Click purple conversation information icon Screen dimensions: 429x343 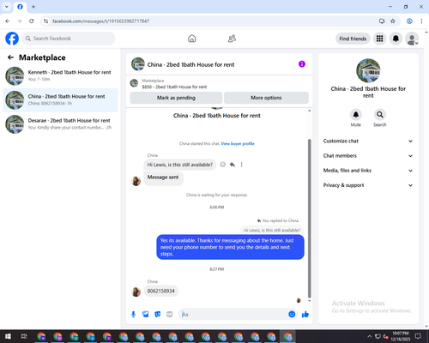[302, 64]
